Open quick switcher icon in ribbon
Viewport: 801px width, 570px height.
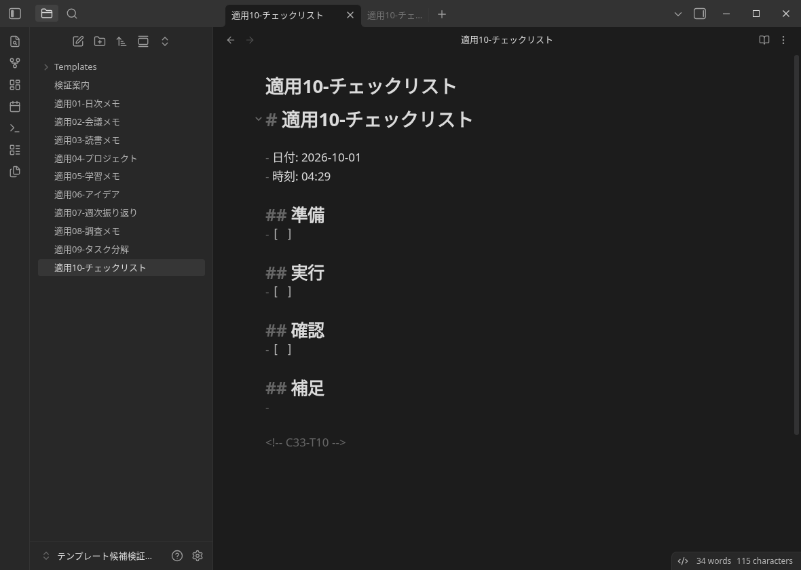pos(15,41)
